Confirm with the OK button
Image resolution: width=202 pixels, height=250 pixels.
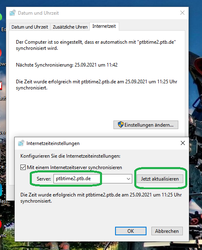tap(131, 231)
